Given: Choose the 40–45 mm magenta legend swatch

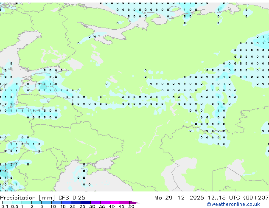Looking at the screenshot, I should click(x=115, y=202).
